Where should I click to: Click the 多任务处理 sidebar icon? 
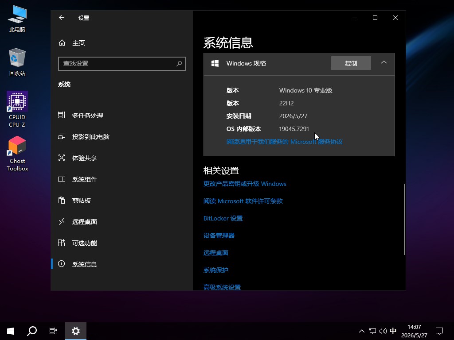(x=61, y=115)
